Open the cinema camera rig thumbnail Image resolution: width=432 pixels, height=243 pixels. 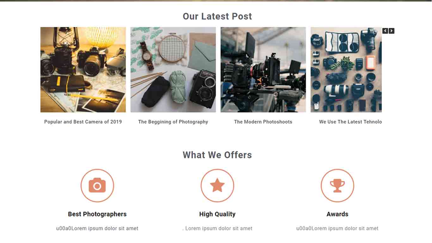point(263,70)
